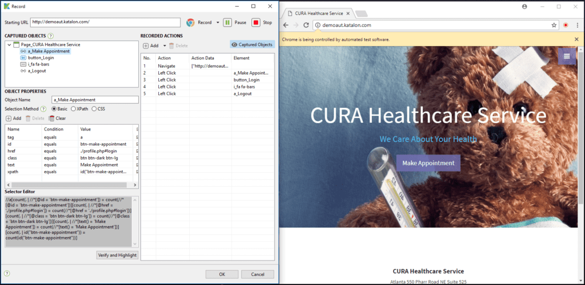Click the Katalon Record window icon
The image size is (585, 285).
(x=6, y=6)
